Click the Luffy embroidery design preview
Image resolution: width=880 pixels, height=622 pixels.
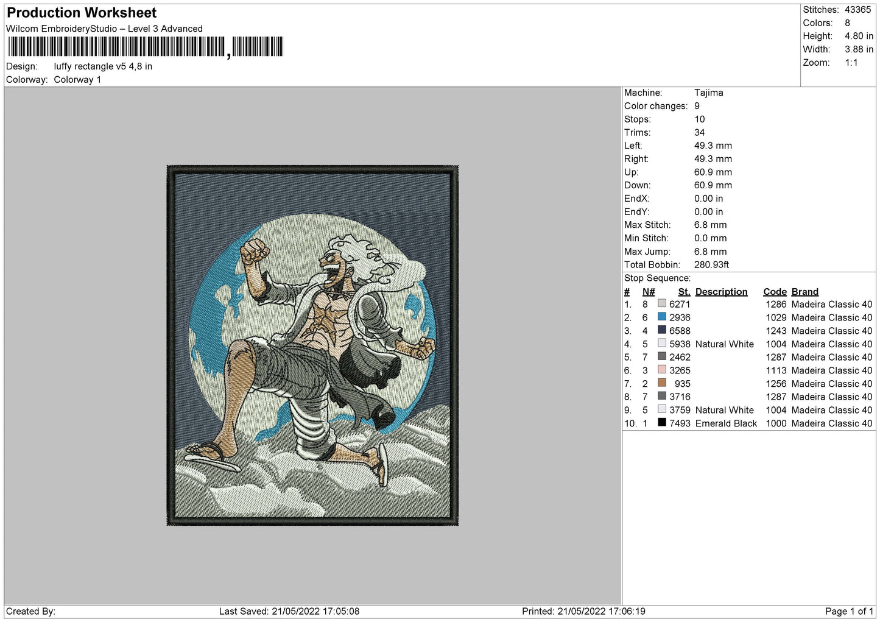pyautogui.click(x=312, y=344)
